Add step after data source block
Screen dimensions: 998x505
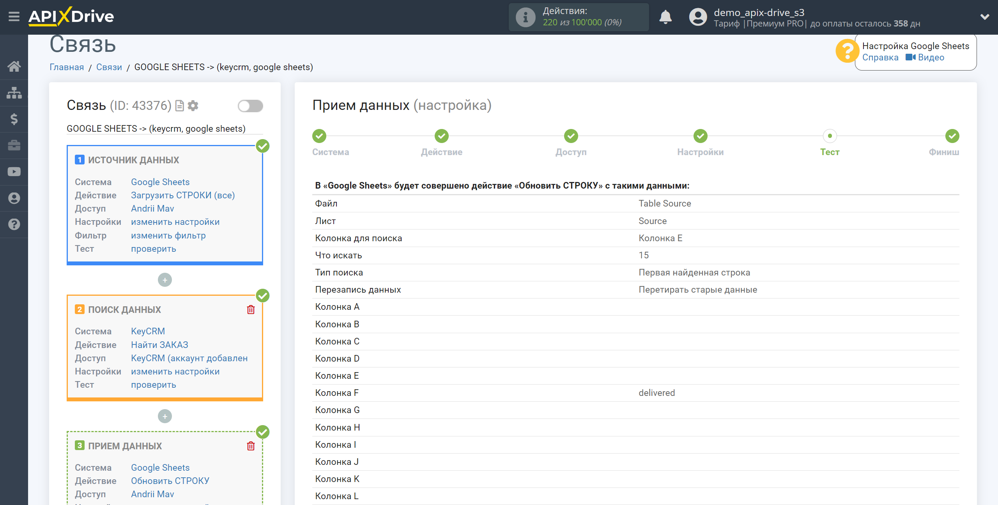click(x=165, y=280)
